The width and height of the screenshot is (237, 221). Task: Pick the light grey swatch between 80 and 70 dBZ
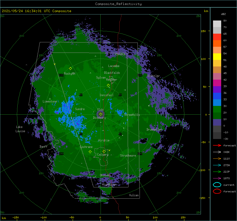pyautogui.click(x=217, y=24)
